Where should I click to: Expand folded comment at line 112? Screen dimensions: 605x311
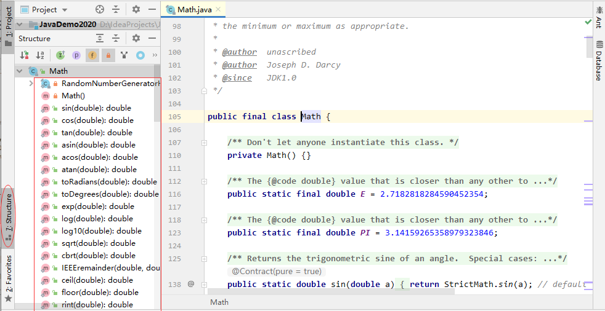[204, 182]
